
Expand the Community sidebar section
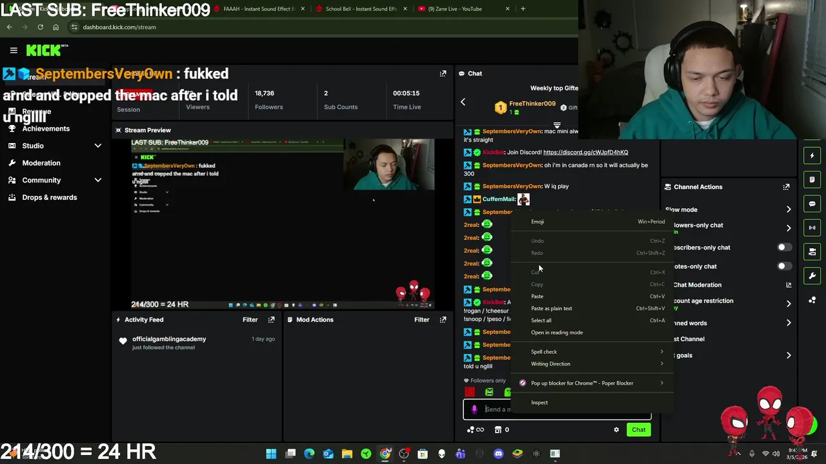(98, 180)
